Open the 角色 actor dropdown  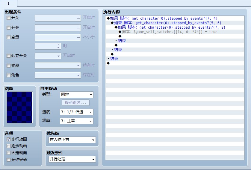coord(58,75)
